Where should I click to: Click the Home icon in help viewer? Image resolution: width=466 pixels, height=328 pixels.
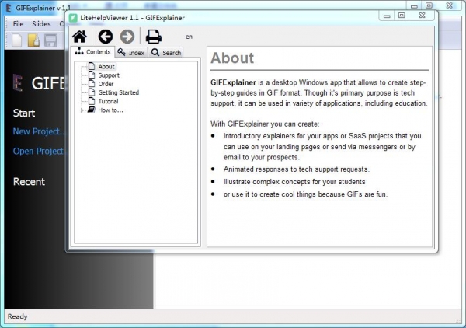point(78,36)
